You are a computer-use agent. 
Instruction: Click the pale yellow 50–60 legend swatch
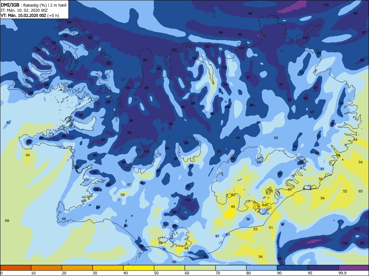pos(169,268)
